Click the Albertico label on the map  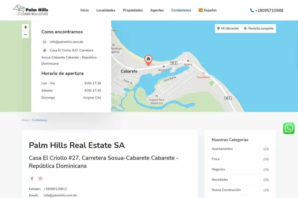164,70
